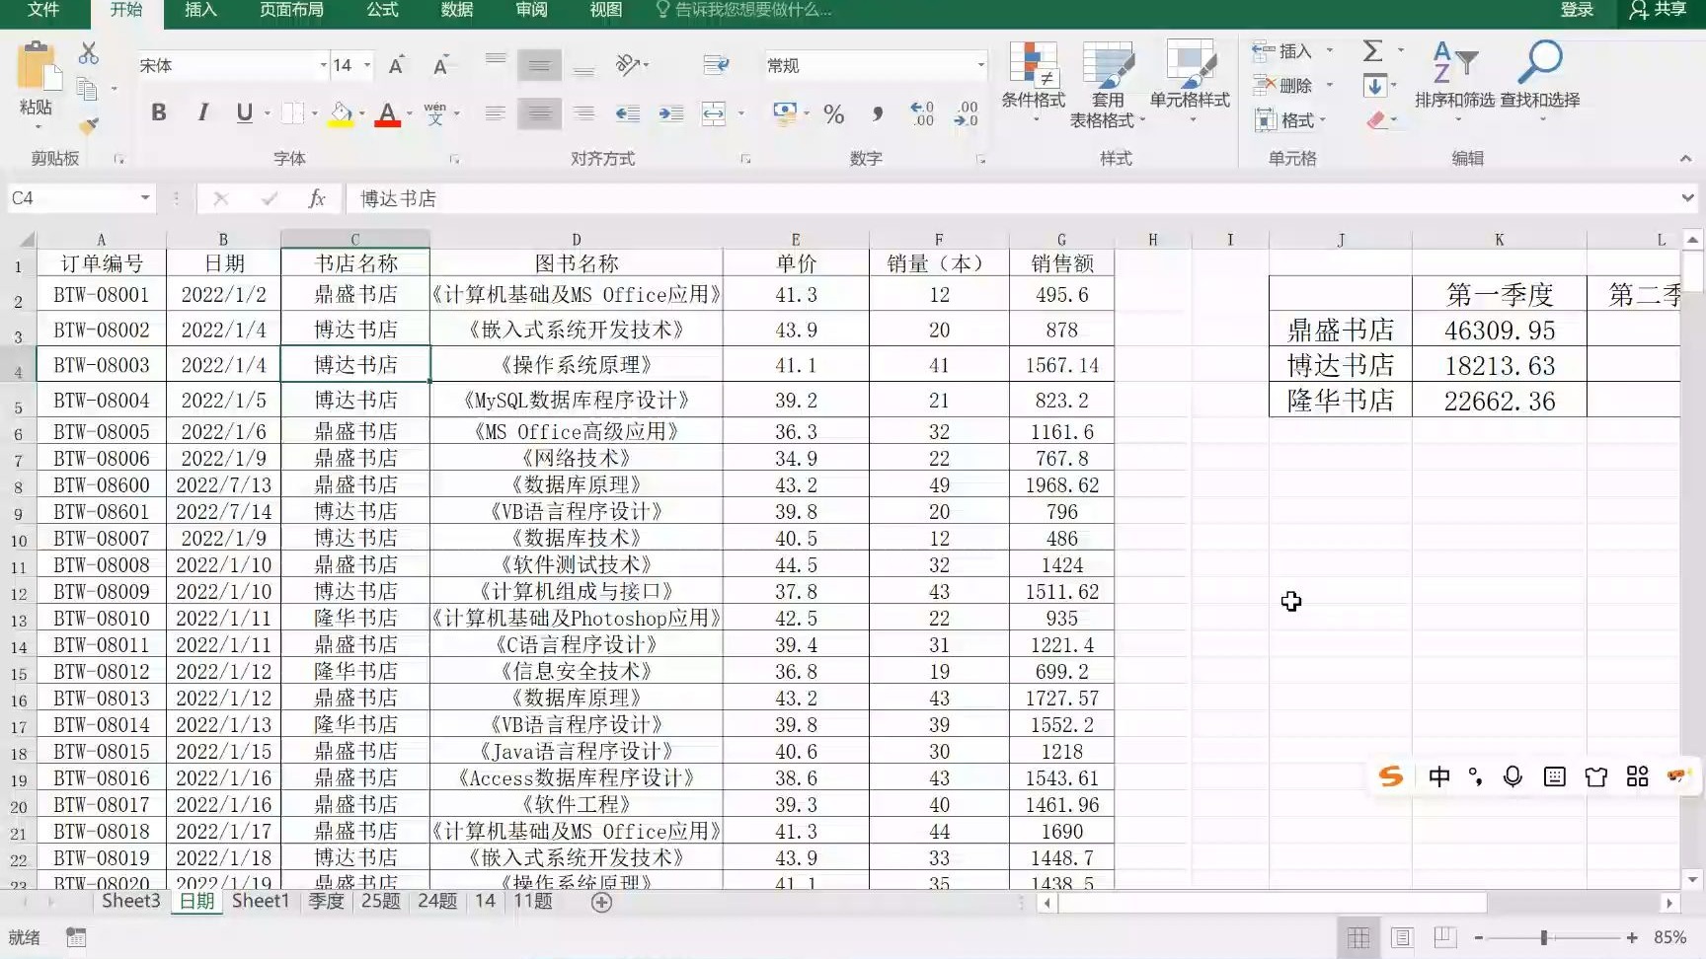The height and width of the screenshot is (959, 1706).
Task: Click the accounting number format icon
Action: click(785, 113)
